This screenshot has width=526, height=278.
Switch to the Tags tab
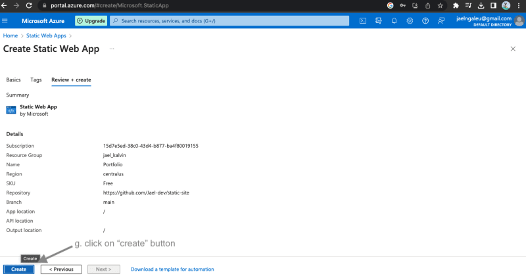pos(36,80)
